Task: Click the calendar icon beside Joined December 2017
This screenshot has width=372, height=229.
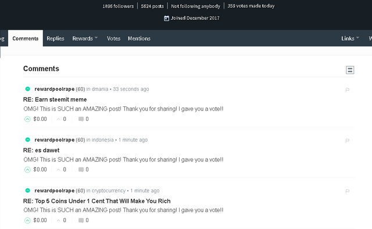Action: (167, 18)
